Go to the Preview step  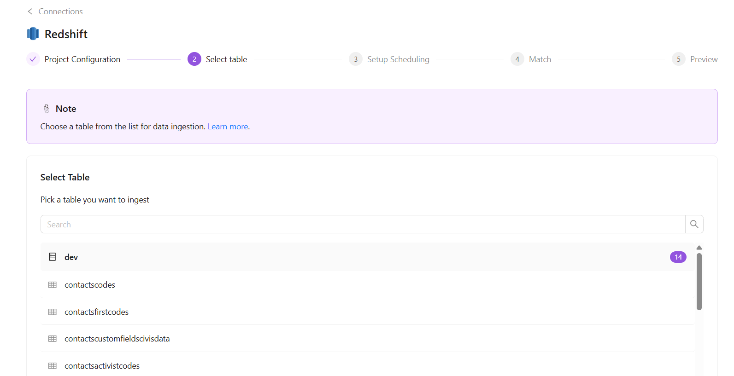tap(703, 59)
